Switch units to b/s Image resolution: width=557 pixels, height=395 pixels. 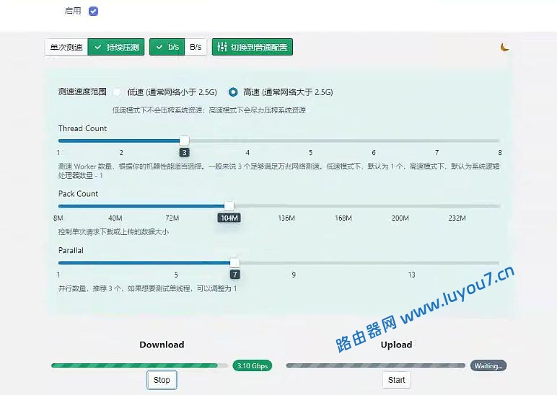coord(167,47)
